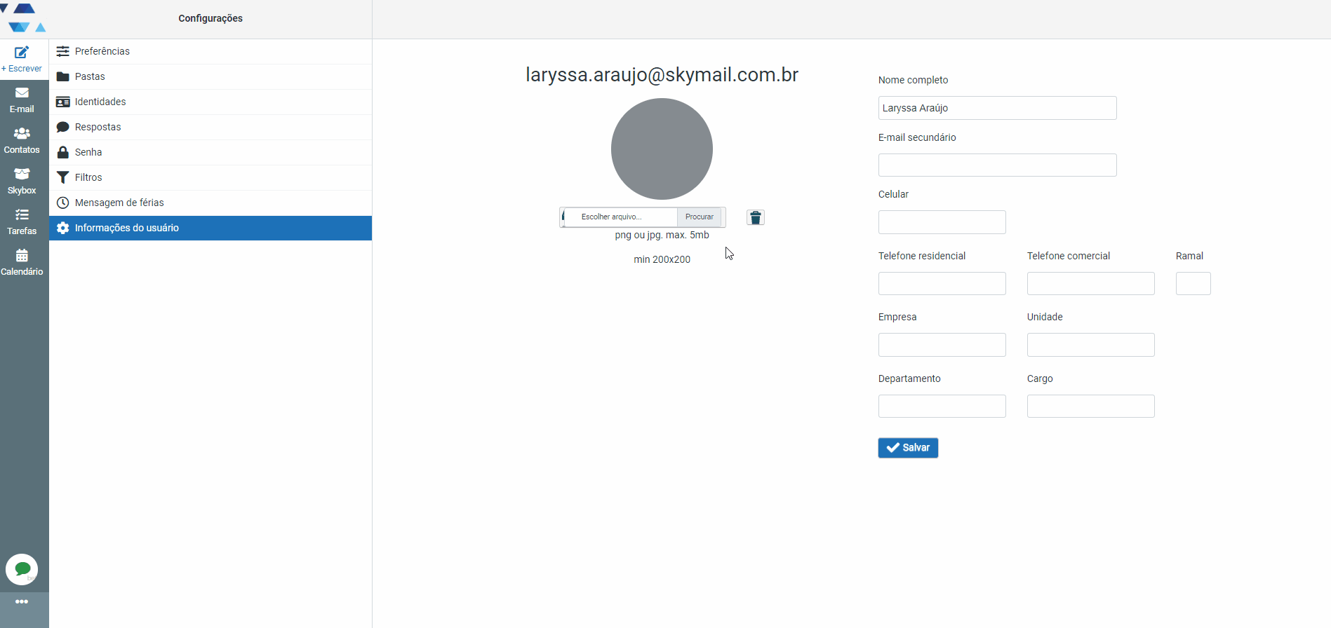Click the Escolher arquivo file field
The width and height of the screenshot is (1331, 628).
(x=620, y=217)
